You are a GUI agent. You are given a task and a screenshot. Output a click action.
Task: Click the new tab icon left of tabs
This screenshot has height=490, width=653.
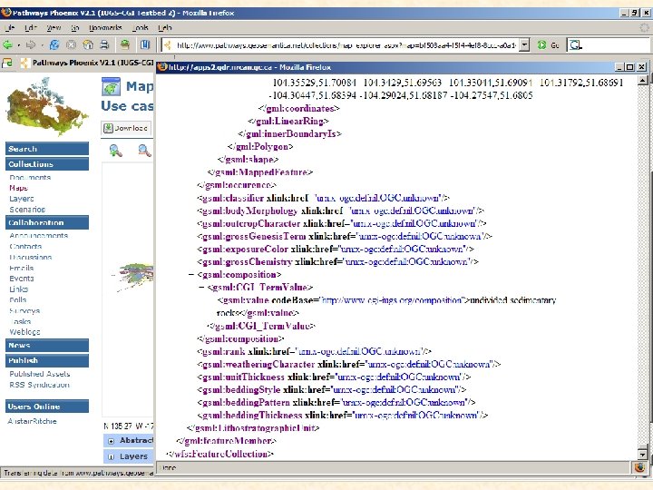tap(7, 63)
